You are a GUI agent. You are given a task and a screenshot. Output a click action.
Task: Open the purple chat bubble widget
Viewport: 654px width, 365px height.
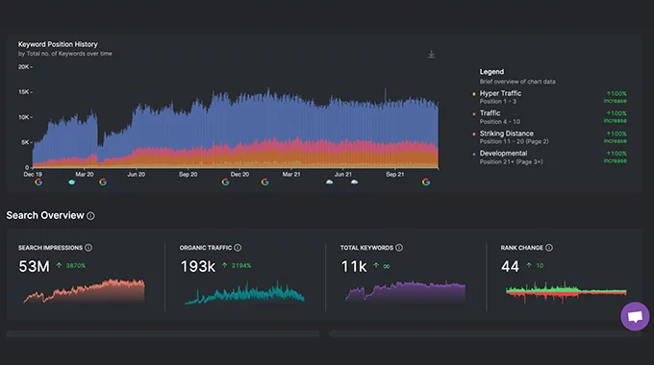click(x=635, y=316)
